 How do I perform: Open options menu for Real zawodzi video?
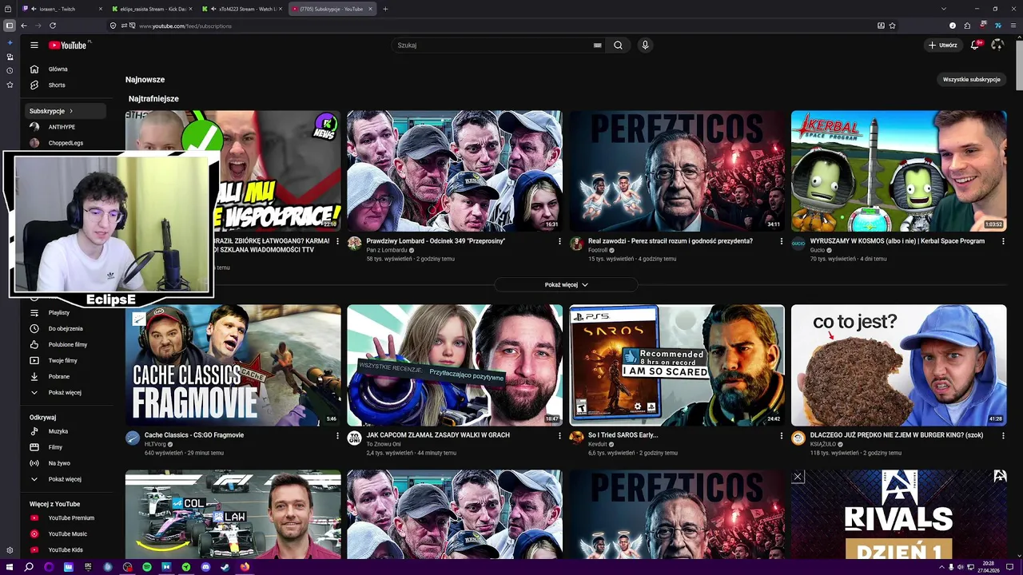782,241
